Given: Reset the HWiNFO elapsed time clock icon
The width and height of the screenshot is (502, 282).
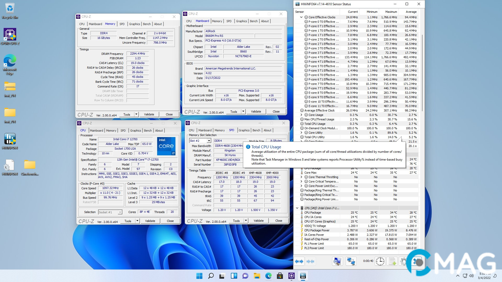Looking at the screenshot, I should pos(380,261).
